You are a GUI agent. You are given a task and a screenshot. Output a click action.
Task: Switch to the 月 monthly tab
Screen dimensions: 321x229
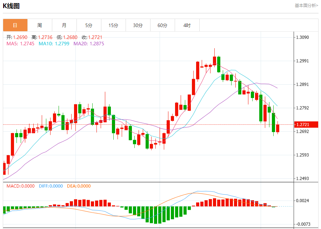[x=64, y=25]
